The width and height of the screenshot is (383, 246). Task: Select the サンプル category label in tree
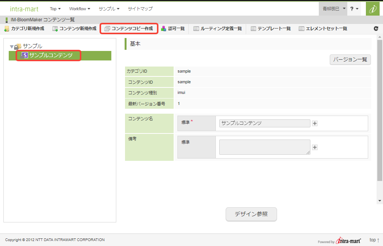click(33, 46)
